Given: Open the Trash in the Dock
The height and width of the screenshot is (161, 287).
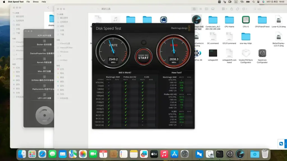Looking at the screenshot, I should pos(265,154).
